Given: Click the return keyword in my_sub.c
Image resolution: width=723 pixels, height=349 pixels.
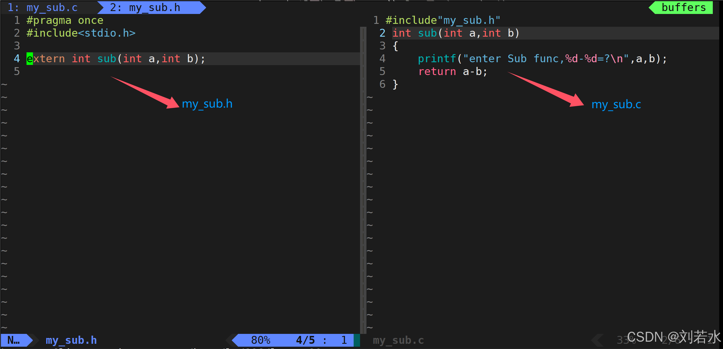Looking at the screenshot, I should (437, 72).
